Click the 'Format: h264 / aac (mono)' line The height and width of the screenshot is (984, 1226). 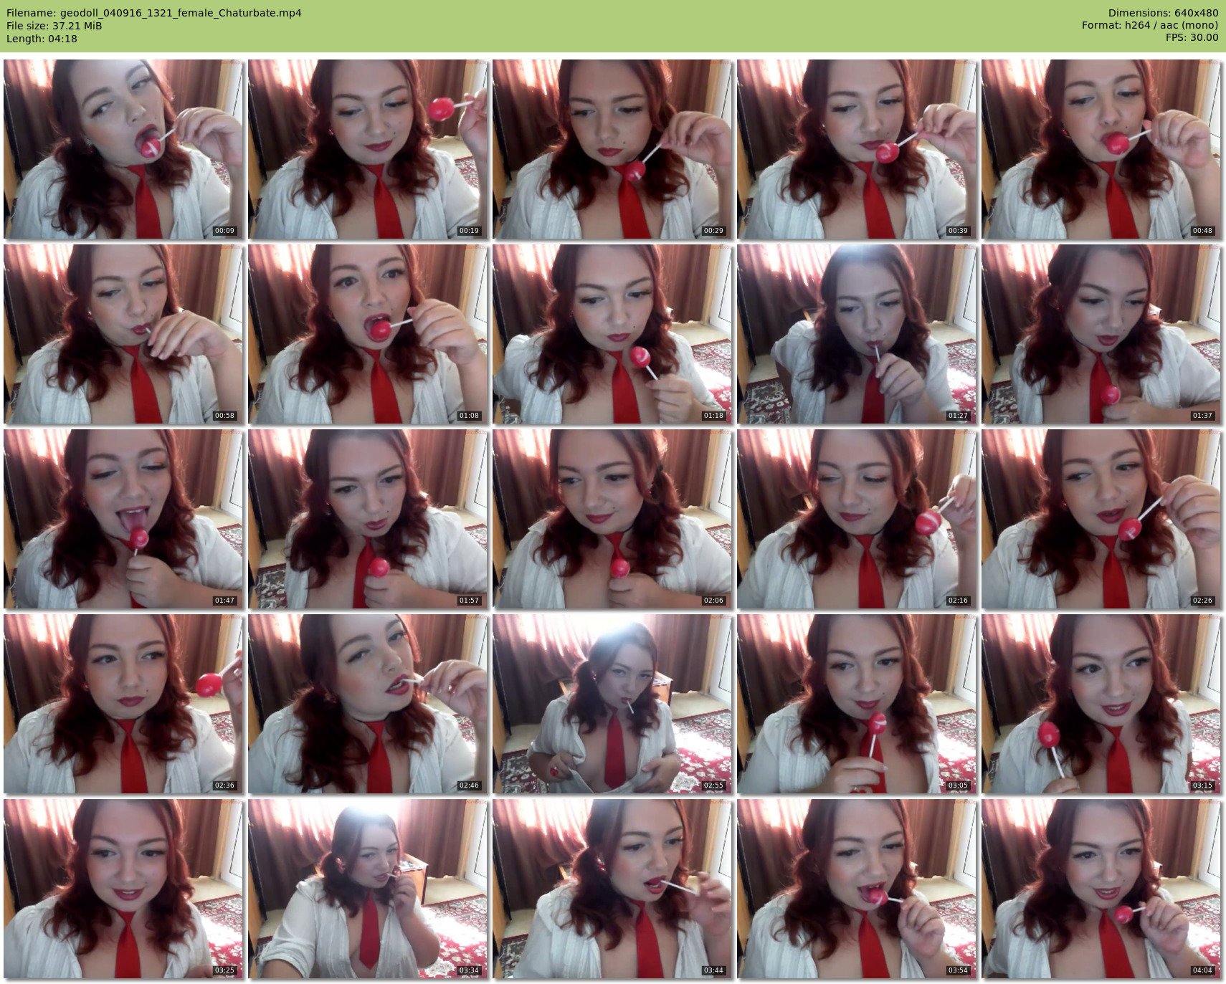click(1150, 25)
